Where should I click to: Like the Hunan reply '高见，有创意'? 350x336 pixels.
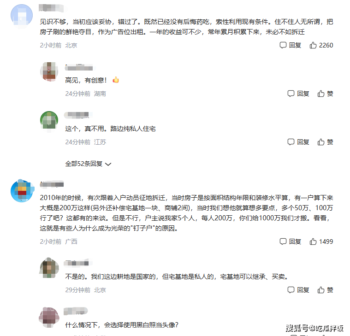tap(325, 94)
